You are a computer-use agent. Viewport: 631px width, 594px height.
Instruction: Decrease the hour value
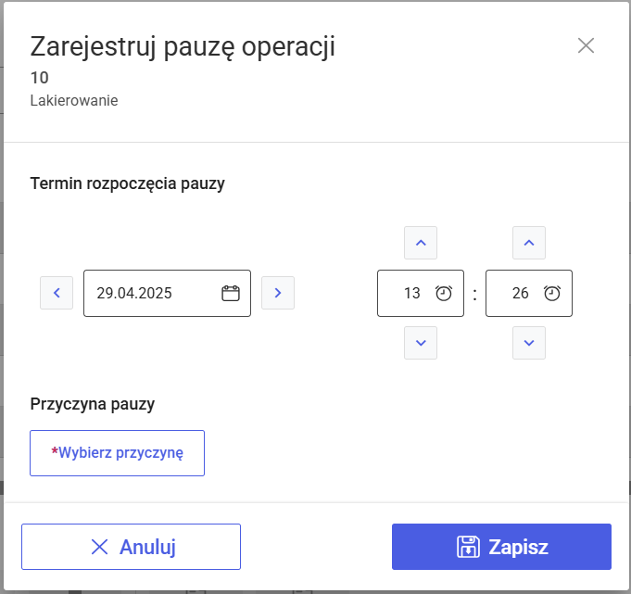click(x=421, y=343)
